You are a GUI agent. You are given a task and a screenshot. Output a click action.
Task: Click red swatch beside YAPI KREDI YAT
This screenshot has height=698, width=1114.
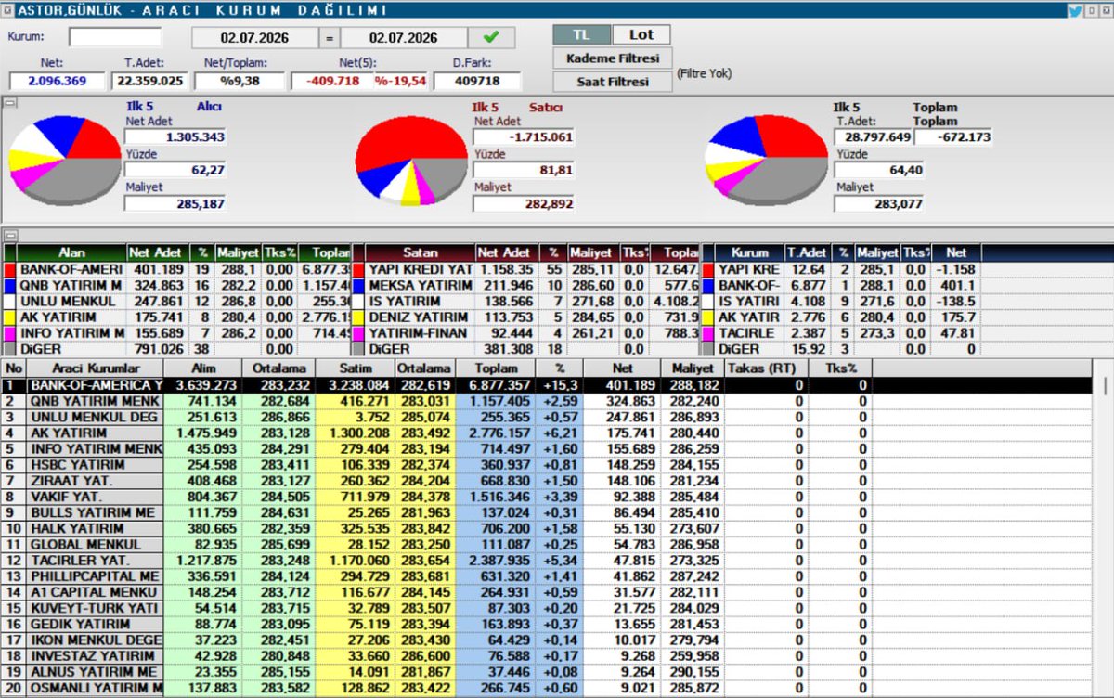[x=359, y=269]
